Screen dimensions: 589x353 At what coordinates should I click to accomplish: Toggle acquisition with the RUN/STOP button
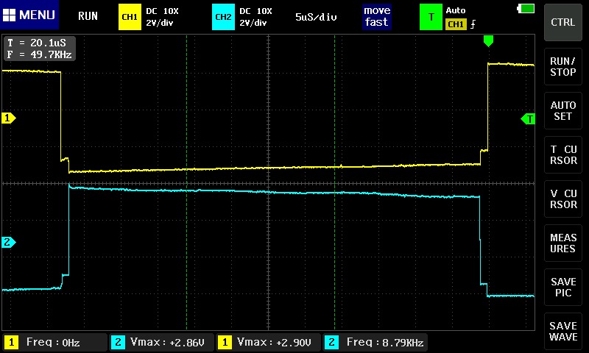pos(563,67)
